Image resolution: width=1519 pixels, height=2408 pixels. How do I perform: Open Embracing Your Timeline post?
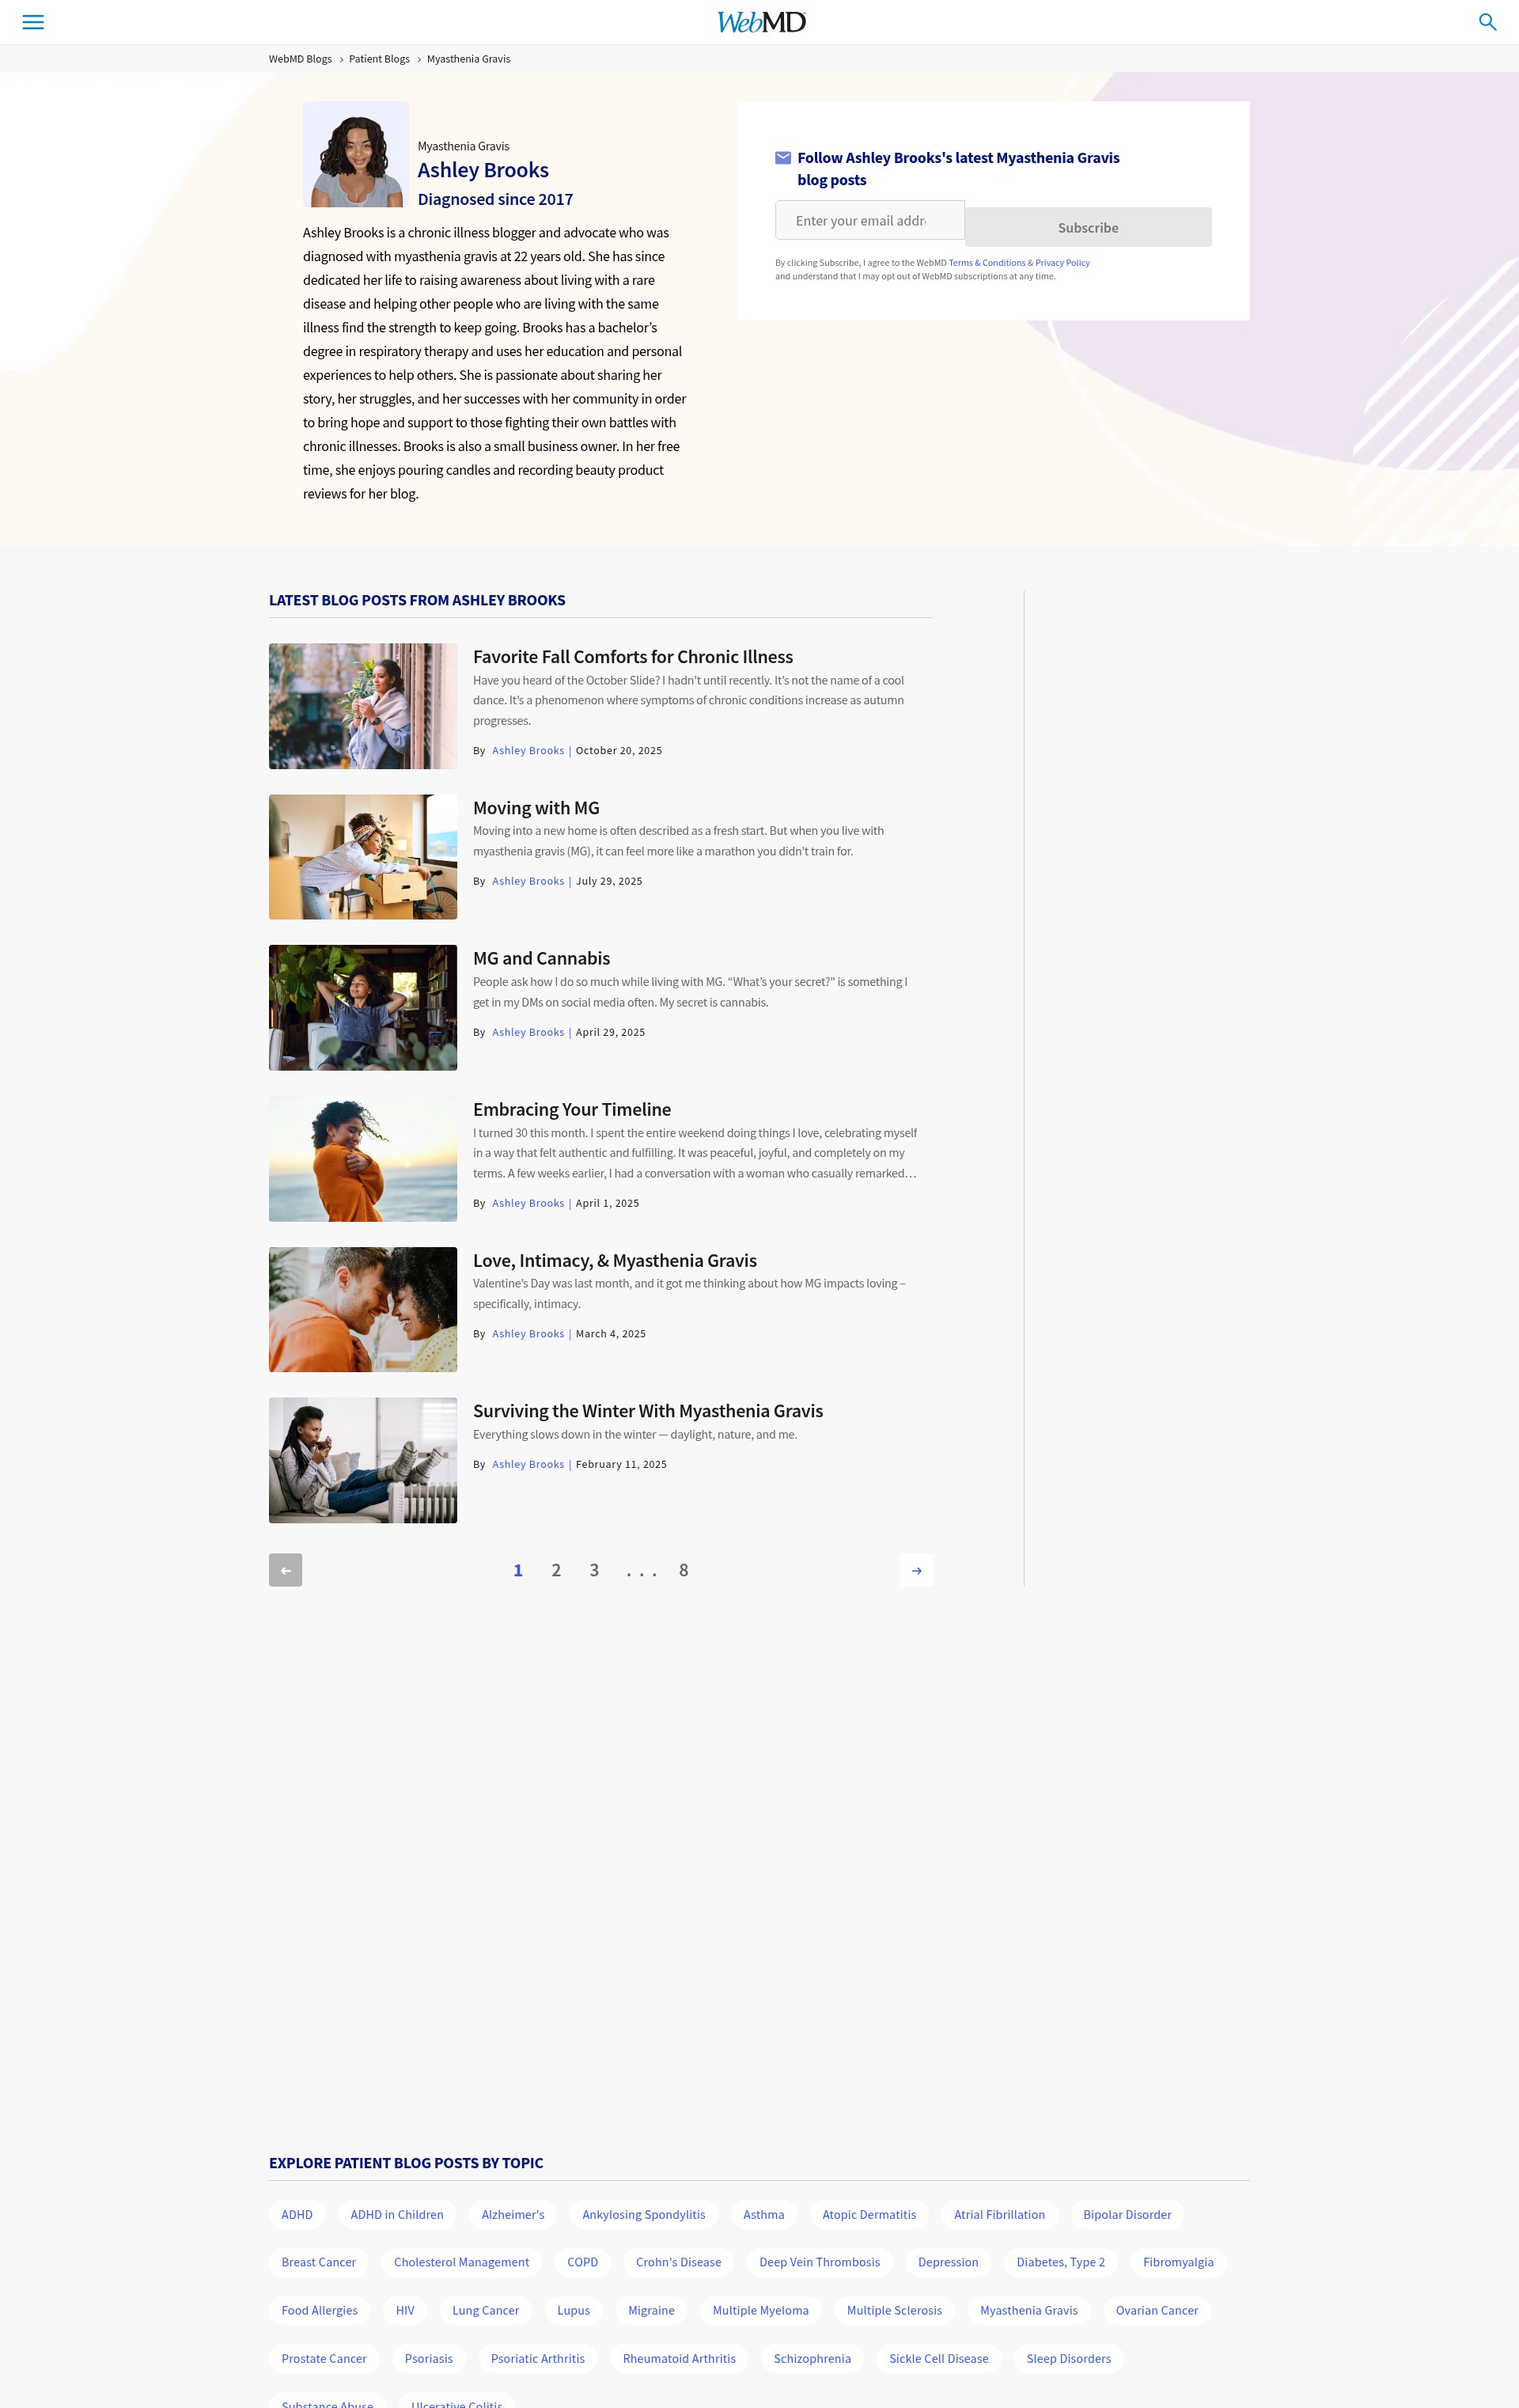572,1109
